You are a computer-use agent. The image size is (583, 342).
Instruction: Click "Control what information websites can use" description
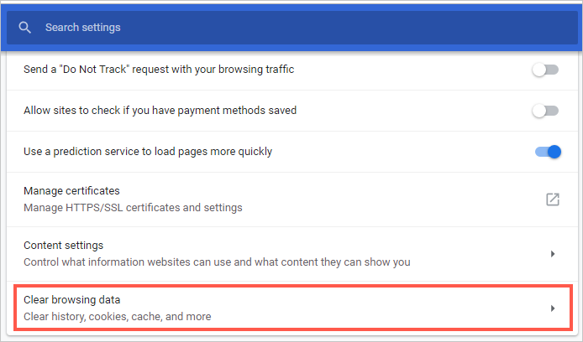(217, 262)
